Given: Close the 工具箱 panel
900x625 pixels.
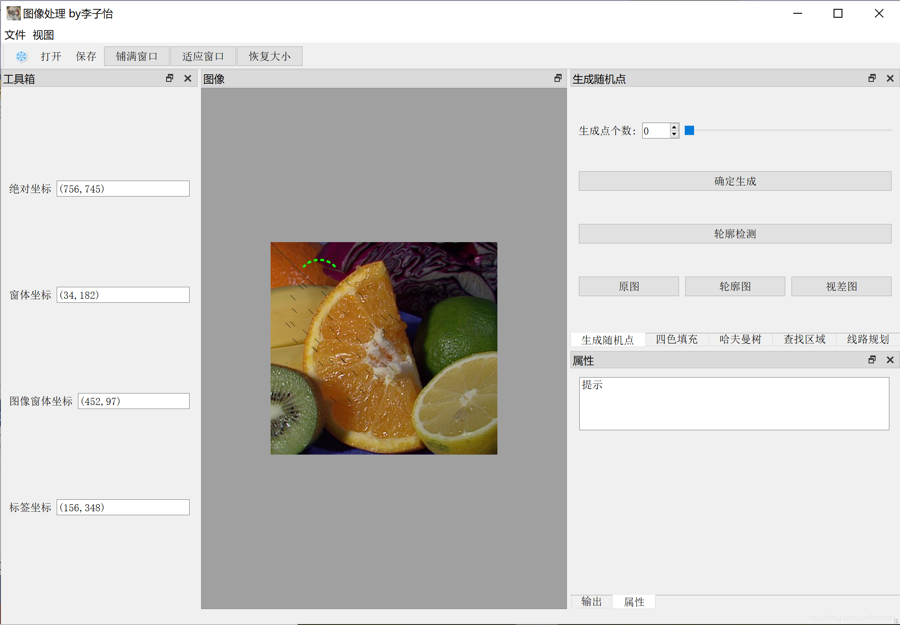Looking at the screenshot, I should (188, 78).
